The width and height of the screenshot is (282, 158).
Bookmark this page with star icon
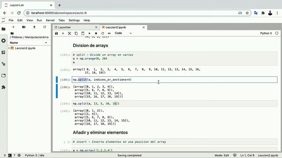click(247, 13)
